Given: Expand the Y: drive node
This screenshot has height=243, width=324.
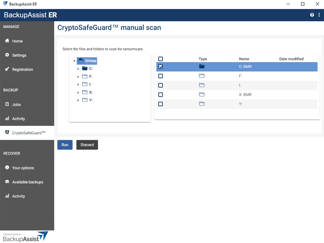Looking at the screenshot, I should click(78, 100).
